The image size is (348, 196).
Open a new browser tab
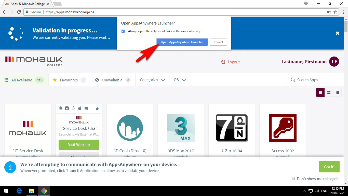coord(57,4)
